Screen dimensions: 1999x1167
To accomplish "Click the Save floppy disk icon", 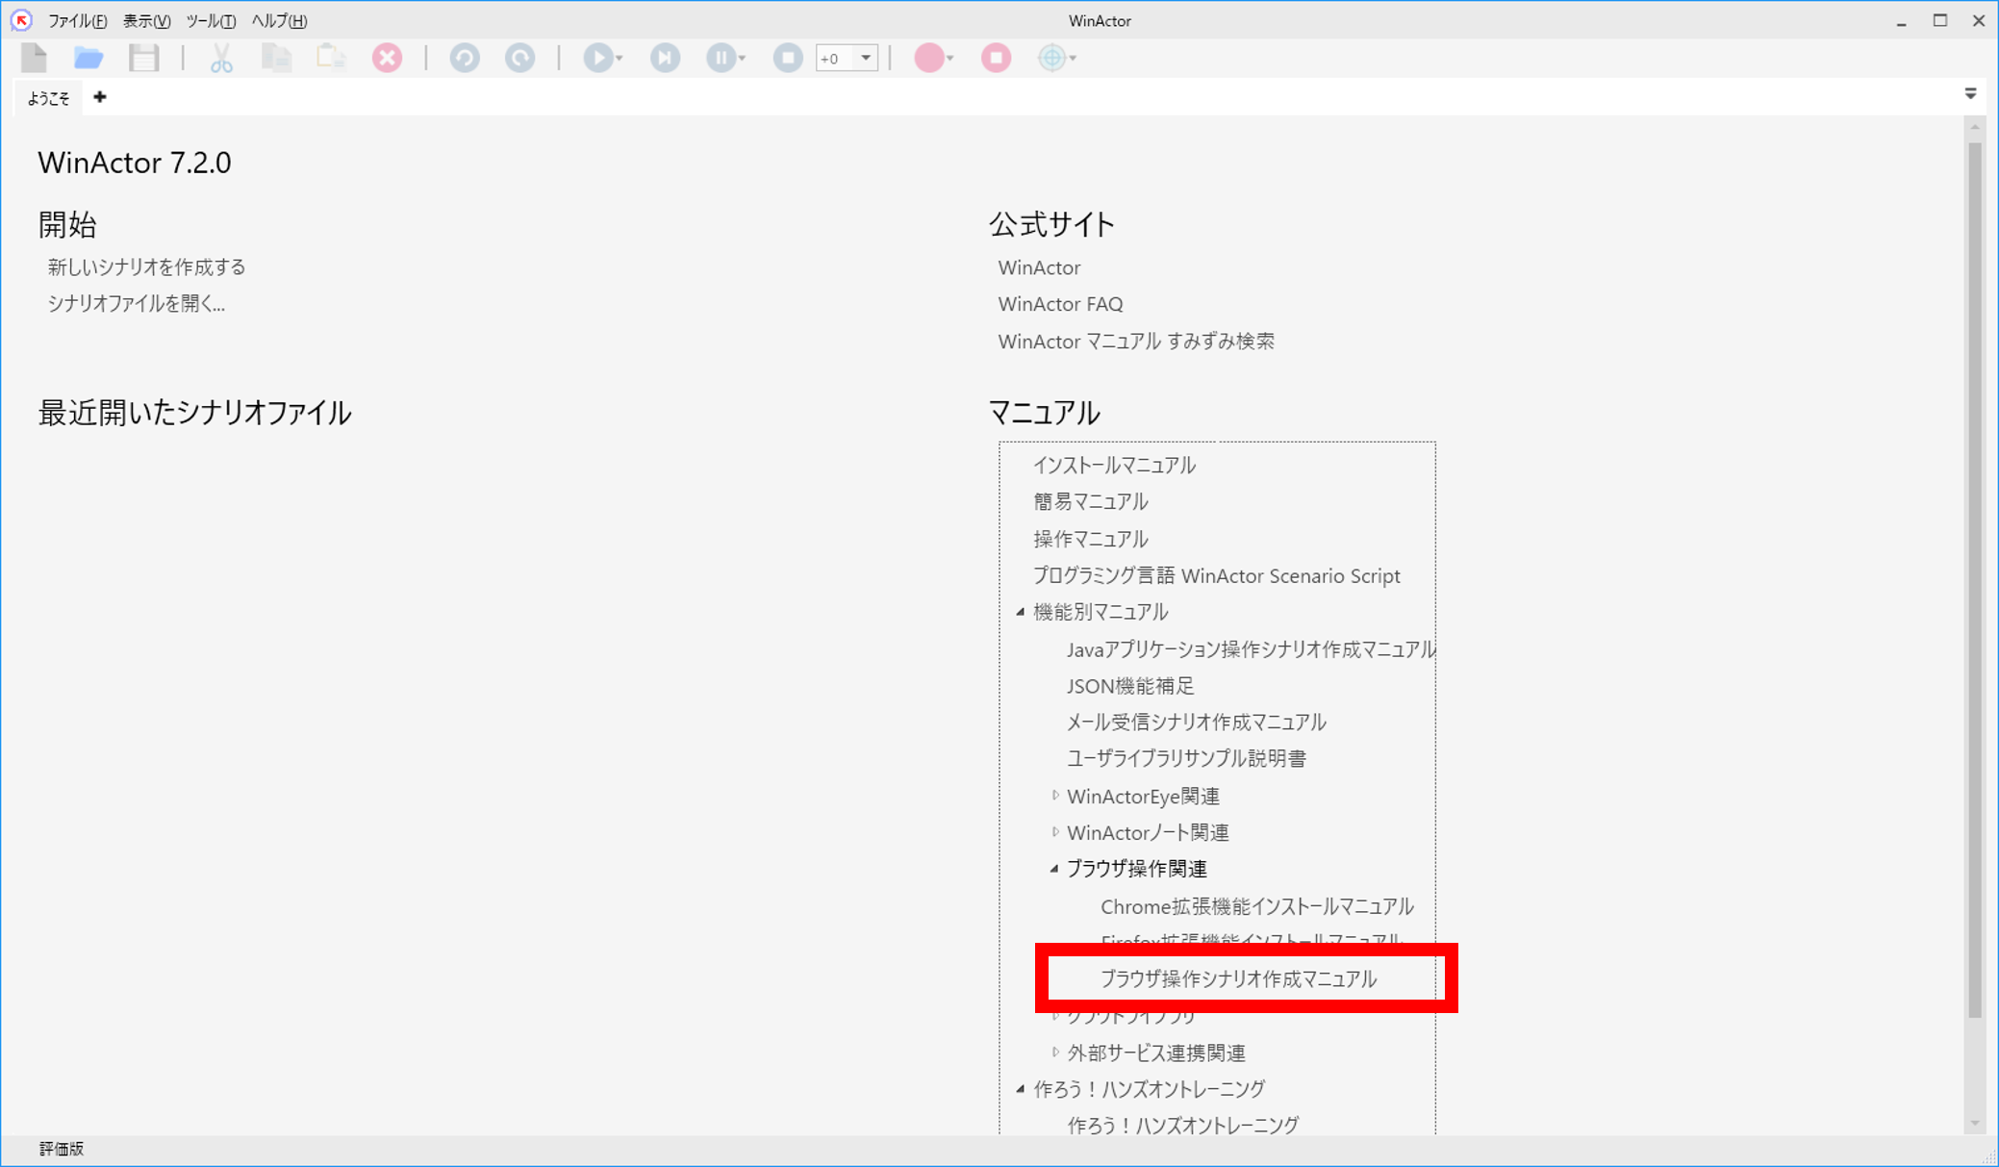I will [x=144, y=58].
